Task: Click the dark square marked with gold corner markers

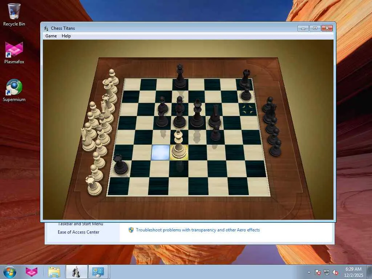Action: point(248,109)
